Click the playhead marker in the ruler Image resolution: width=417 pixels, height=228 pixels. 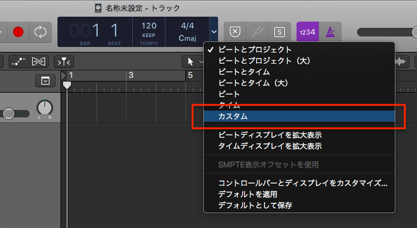pyautogui.click(x=67, y=85)
